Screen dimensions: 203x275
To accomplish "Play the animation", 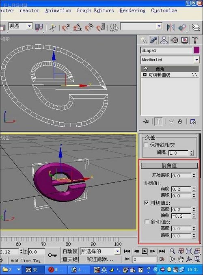I will tap(145, 251).
